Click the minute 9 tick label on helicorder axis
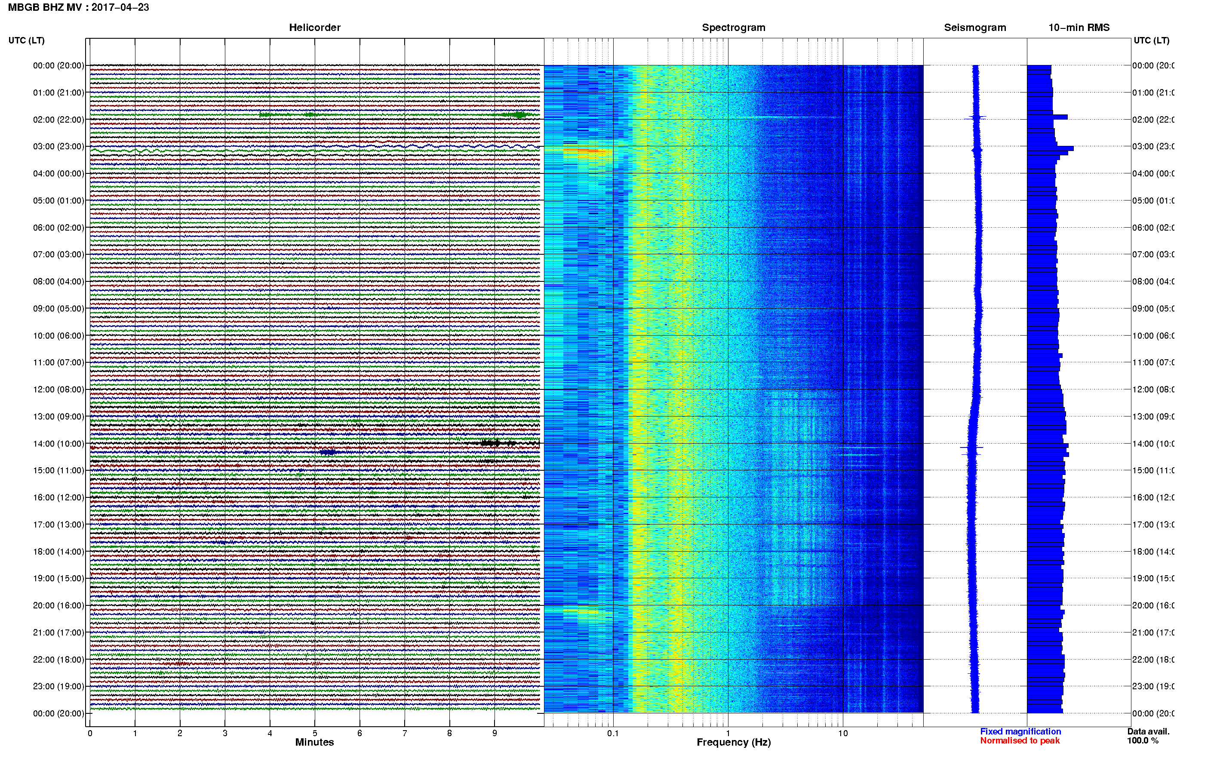 pyautogui.click(x=495, y=733)
